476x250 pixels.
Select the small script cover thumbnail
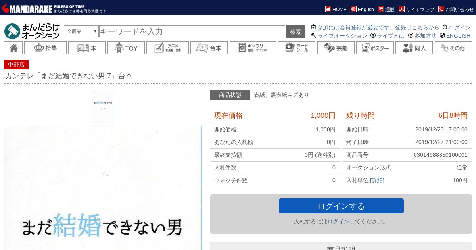[x=103, y=107]
